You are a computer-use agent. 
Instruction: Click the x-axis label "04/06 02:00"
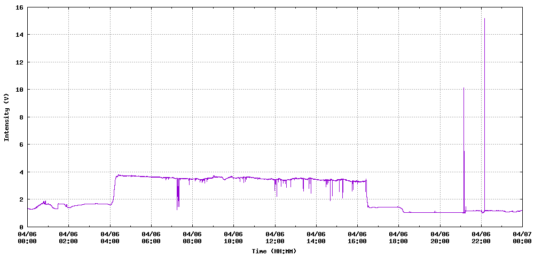[x=69, y=238]
